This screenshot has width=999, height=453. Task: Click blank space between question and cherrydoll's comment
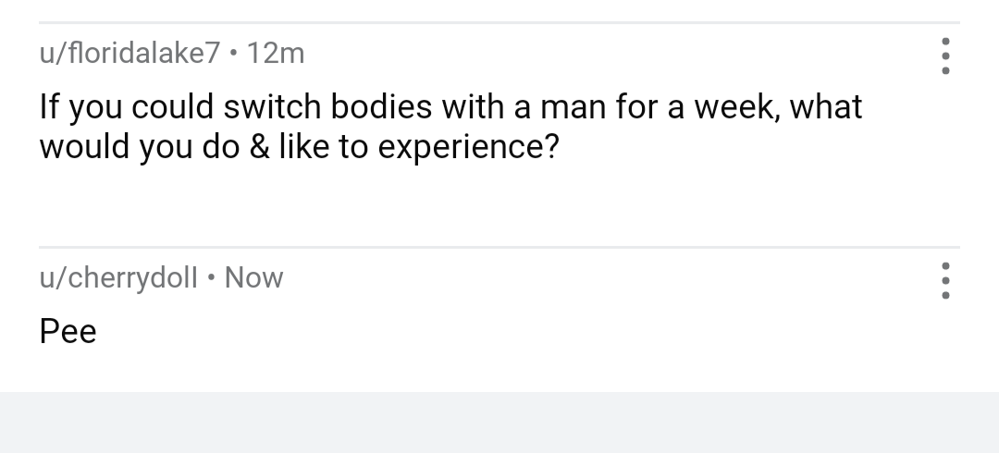coord(499,204)
